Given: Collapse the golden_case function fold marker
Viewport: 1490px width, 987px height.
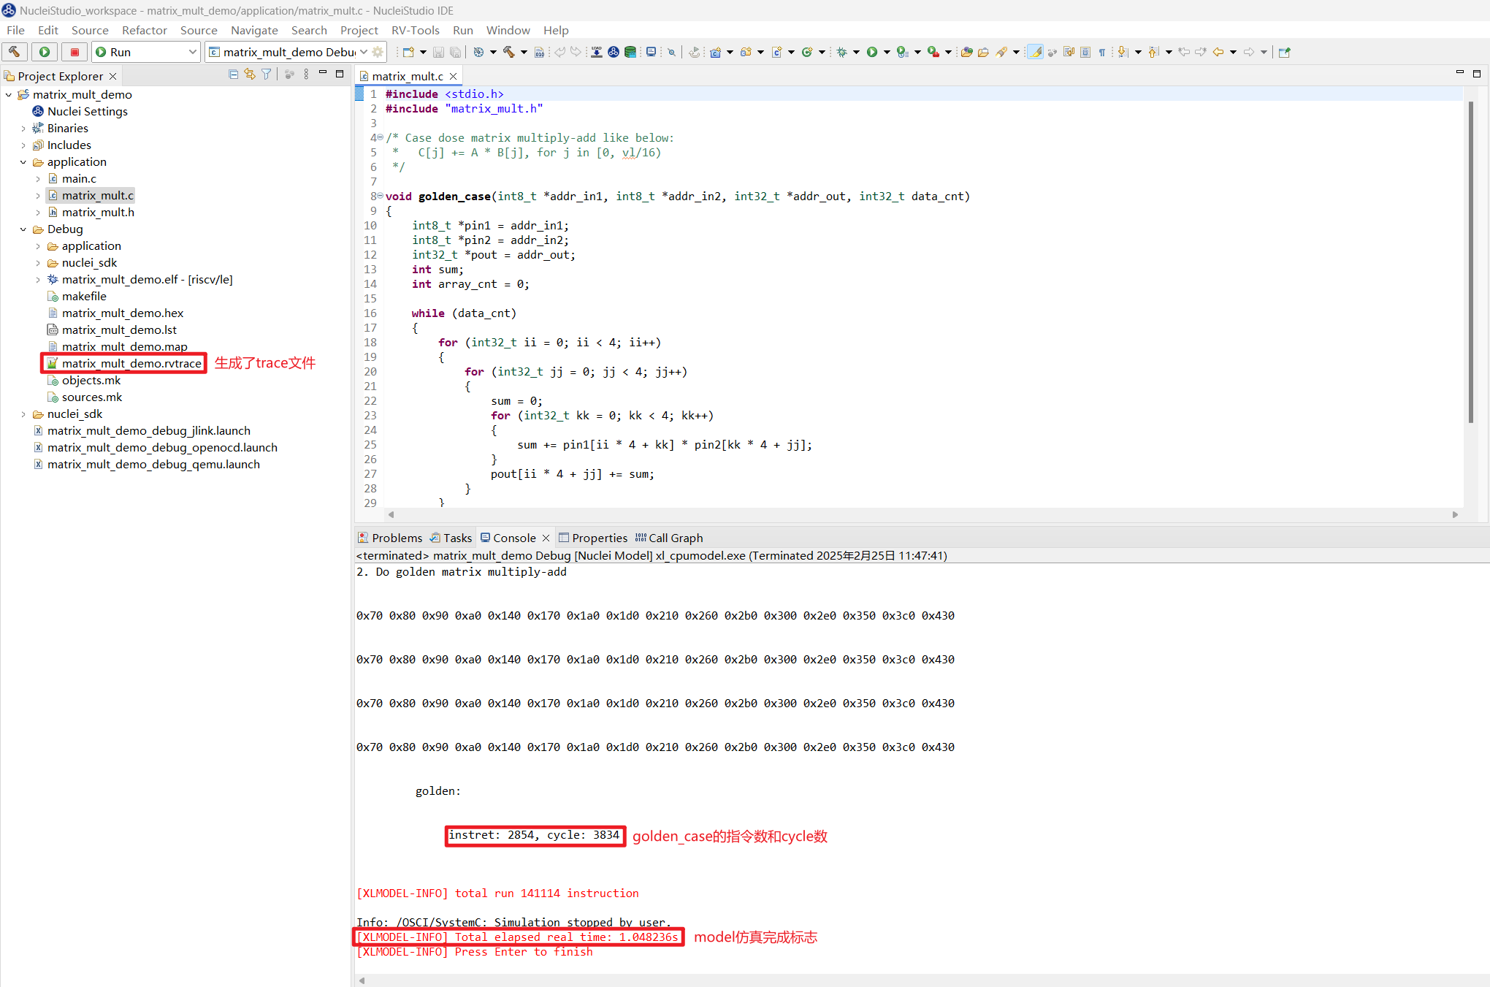Looking at the screenshot, I should 381,196.
